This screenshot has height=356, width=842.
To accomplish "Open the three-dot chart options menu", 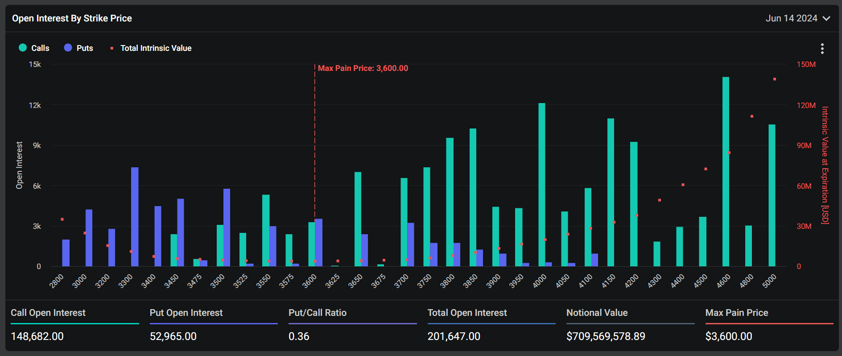I will (822, 49).
